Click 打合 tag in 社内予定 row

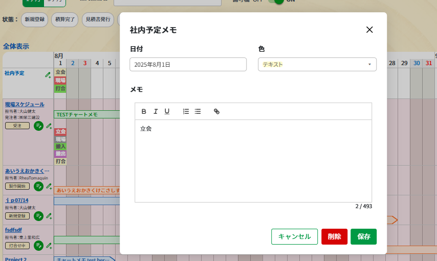[x=60, y=89]
